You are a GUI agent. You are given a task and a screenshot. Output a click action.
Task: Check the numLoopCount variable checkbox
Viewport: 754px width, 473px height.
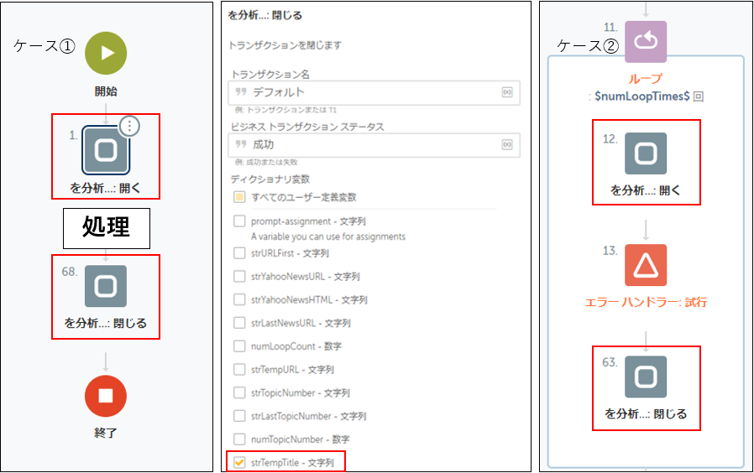coord(239,346)
